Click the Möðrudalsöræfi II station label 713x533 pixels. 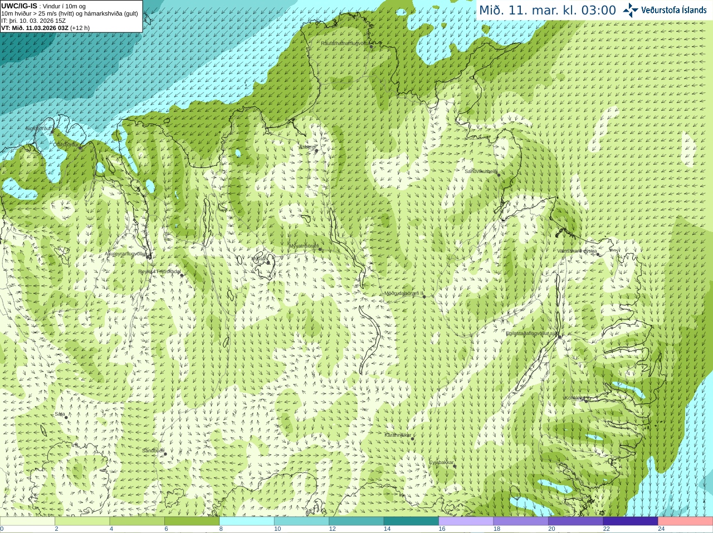pyautogui.click(x=404, y=293)
